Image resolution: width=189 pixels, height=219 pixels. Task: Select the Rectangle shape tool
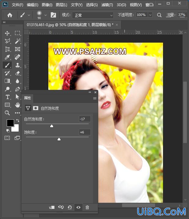tap(7, 105)
